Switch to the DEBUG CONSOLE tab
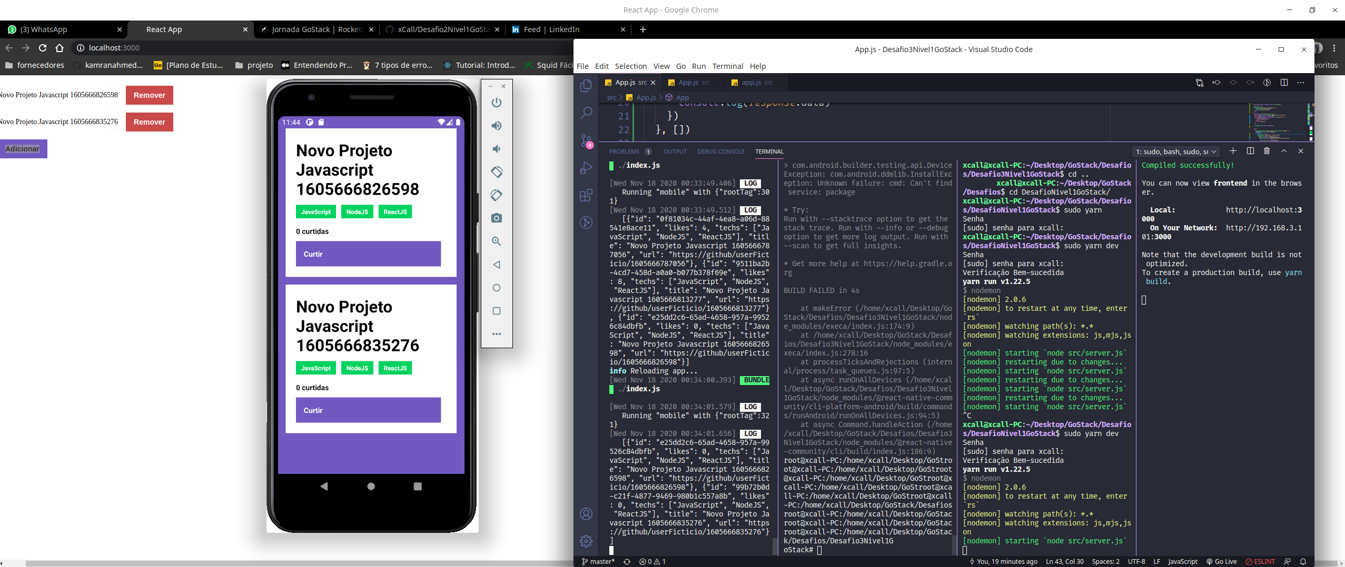 pos(720,151)
